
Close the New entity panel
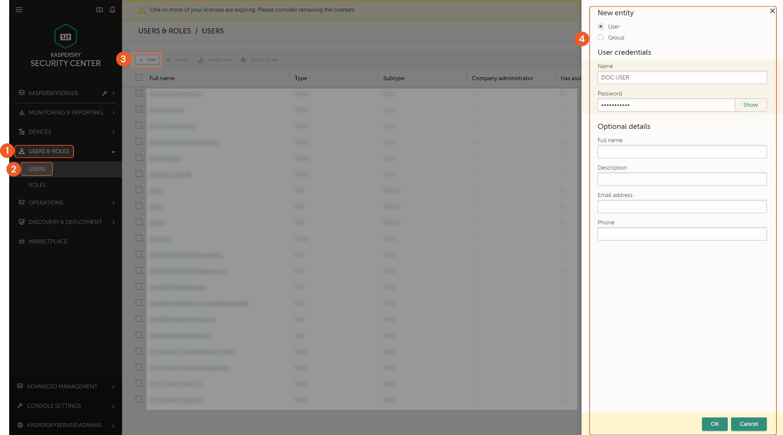click(772, 11)
